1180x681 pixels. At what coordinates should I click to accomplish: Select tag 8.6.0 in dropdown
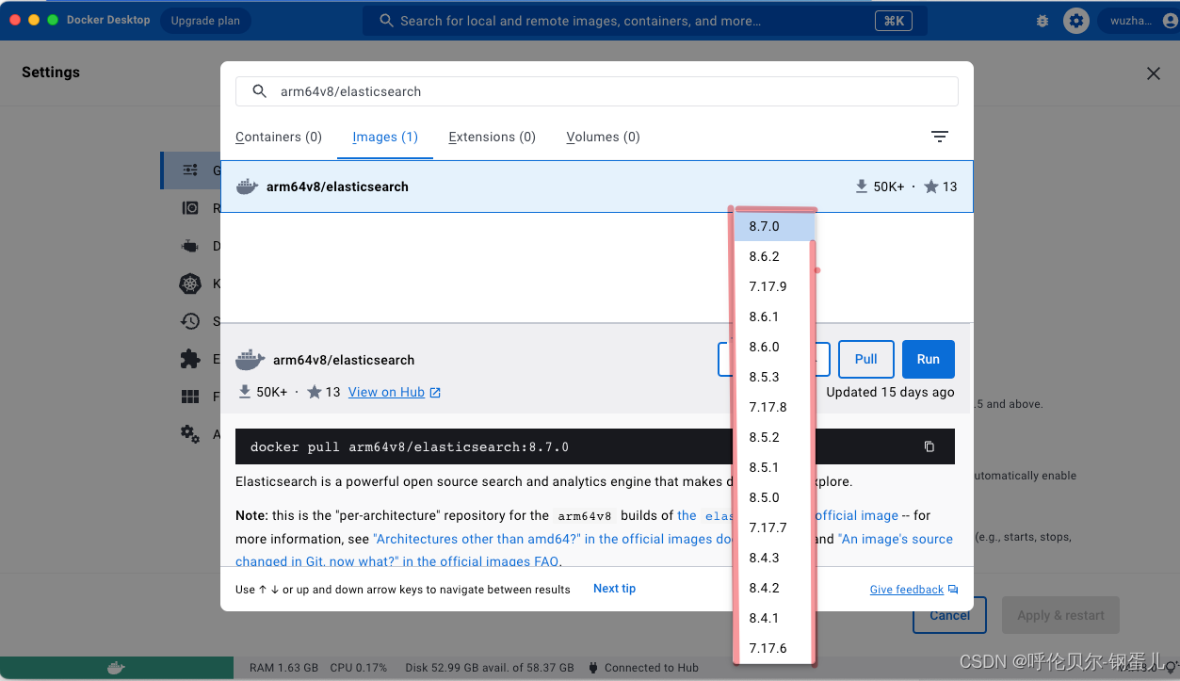point(774,347)
